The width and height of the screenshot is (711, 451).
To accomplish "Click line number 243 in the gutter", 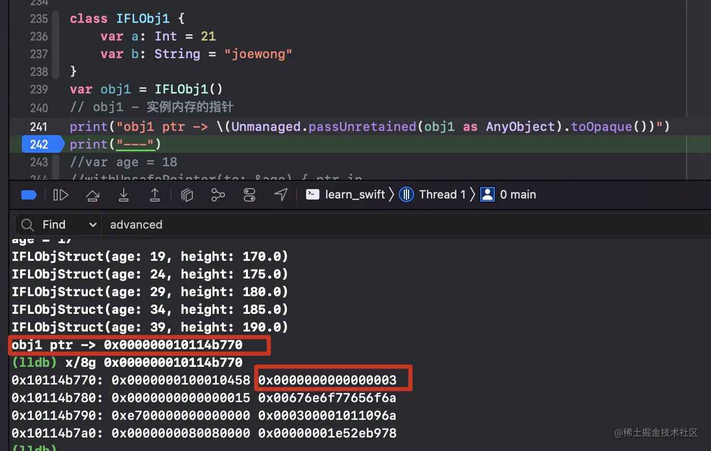I will pyautogui.click(x=39, y=162).
